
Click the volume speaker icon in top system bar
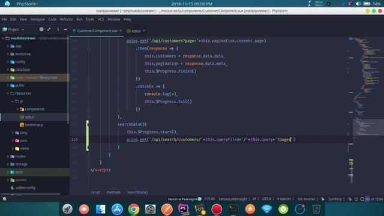[x=358, y=4]
